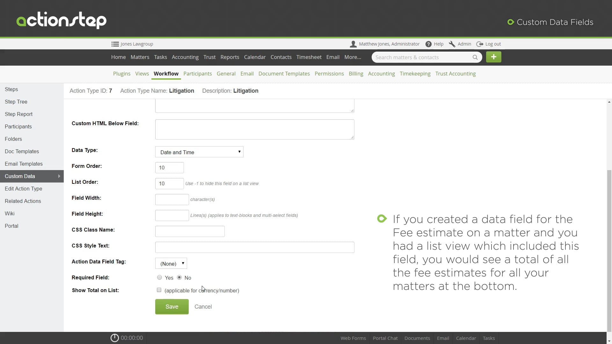Open Email Templates in the sidebar
The image size is (612, 344).
pyautogui.click(x=32, y=164)
